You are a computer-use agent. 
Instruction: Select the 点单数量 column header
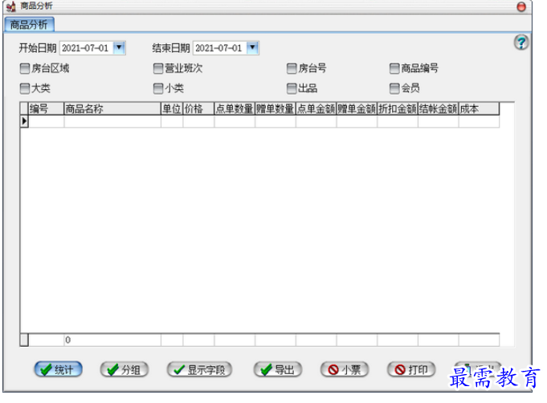[x=235, y=108]
